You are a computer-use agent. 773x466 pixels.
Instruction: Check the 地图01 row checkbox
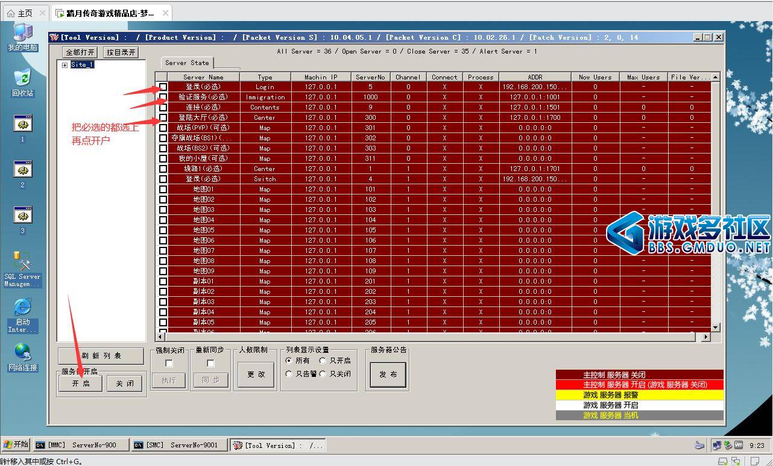click(163, 189)
